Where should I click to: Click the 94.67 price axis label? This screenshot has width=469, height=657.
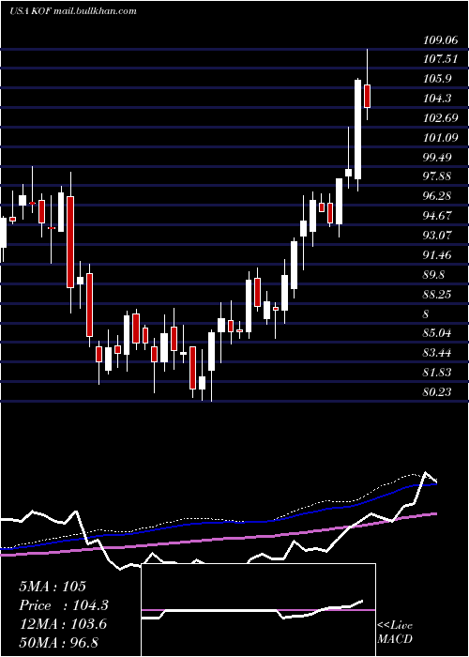[437, 216]
